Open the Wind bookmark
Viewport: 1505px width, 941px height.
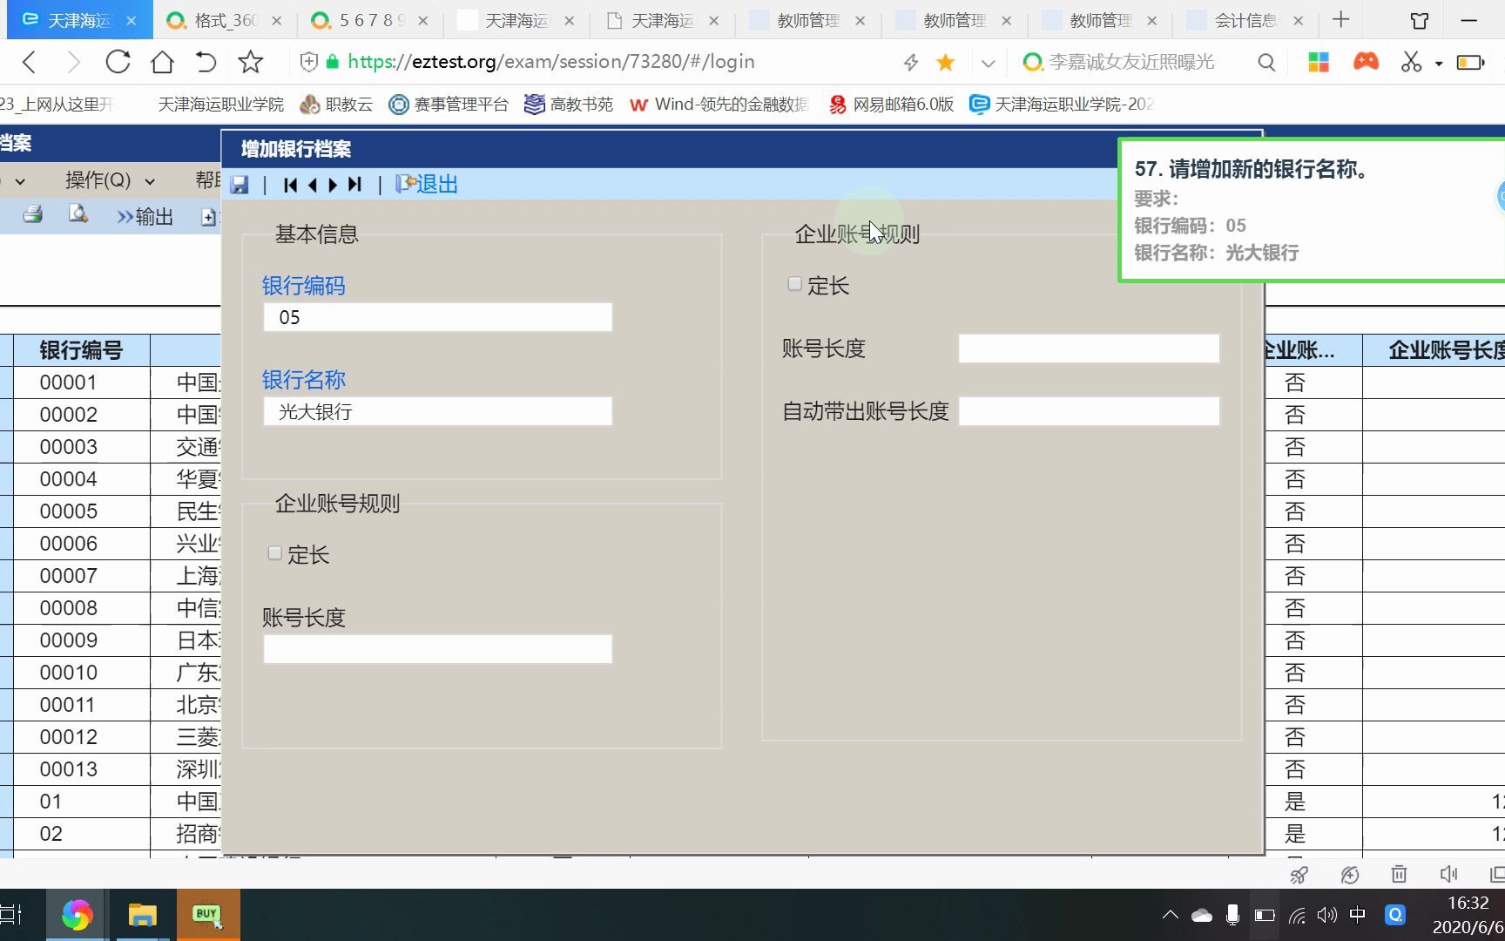[x=719, y=105]
